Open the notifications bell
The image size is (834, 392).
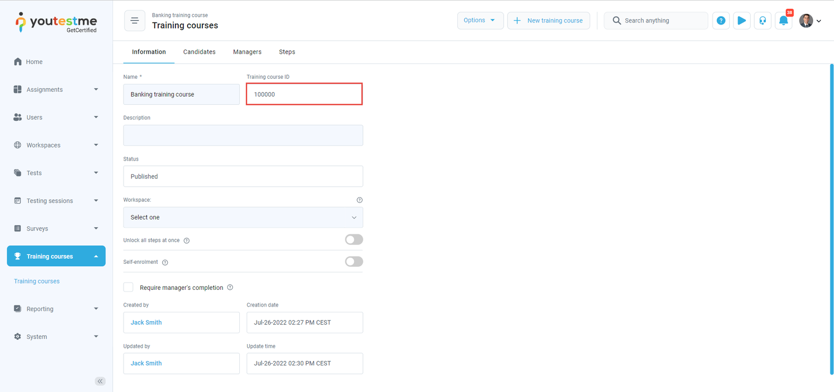coord(783,21)
